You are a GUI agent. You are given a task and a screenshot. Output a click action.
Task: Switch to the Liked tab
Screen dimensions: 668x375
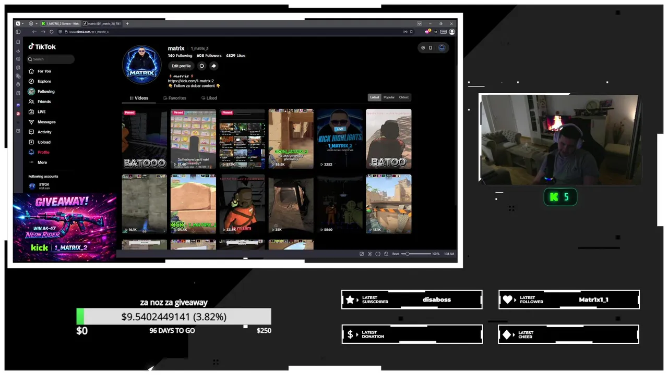click(209, 98)
